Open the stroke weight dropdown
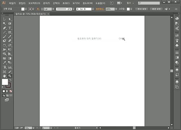181x130 pixels. click(x=53, y=9)
